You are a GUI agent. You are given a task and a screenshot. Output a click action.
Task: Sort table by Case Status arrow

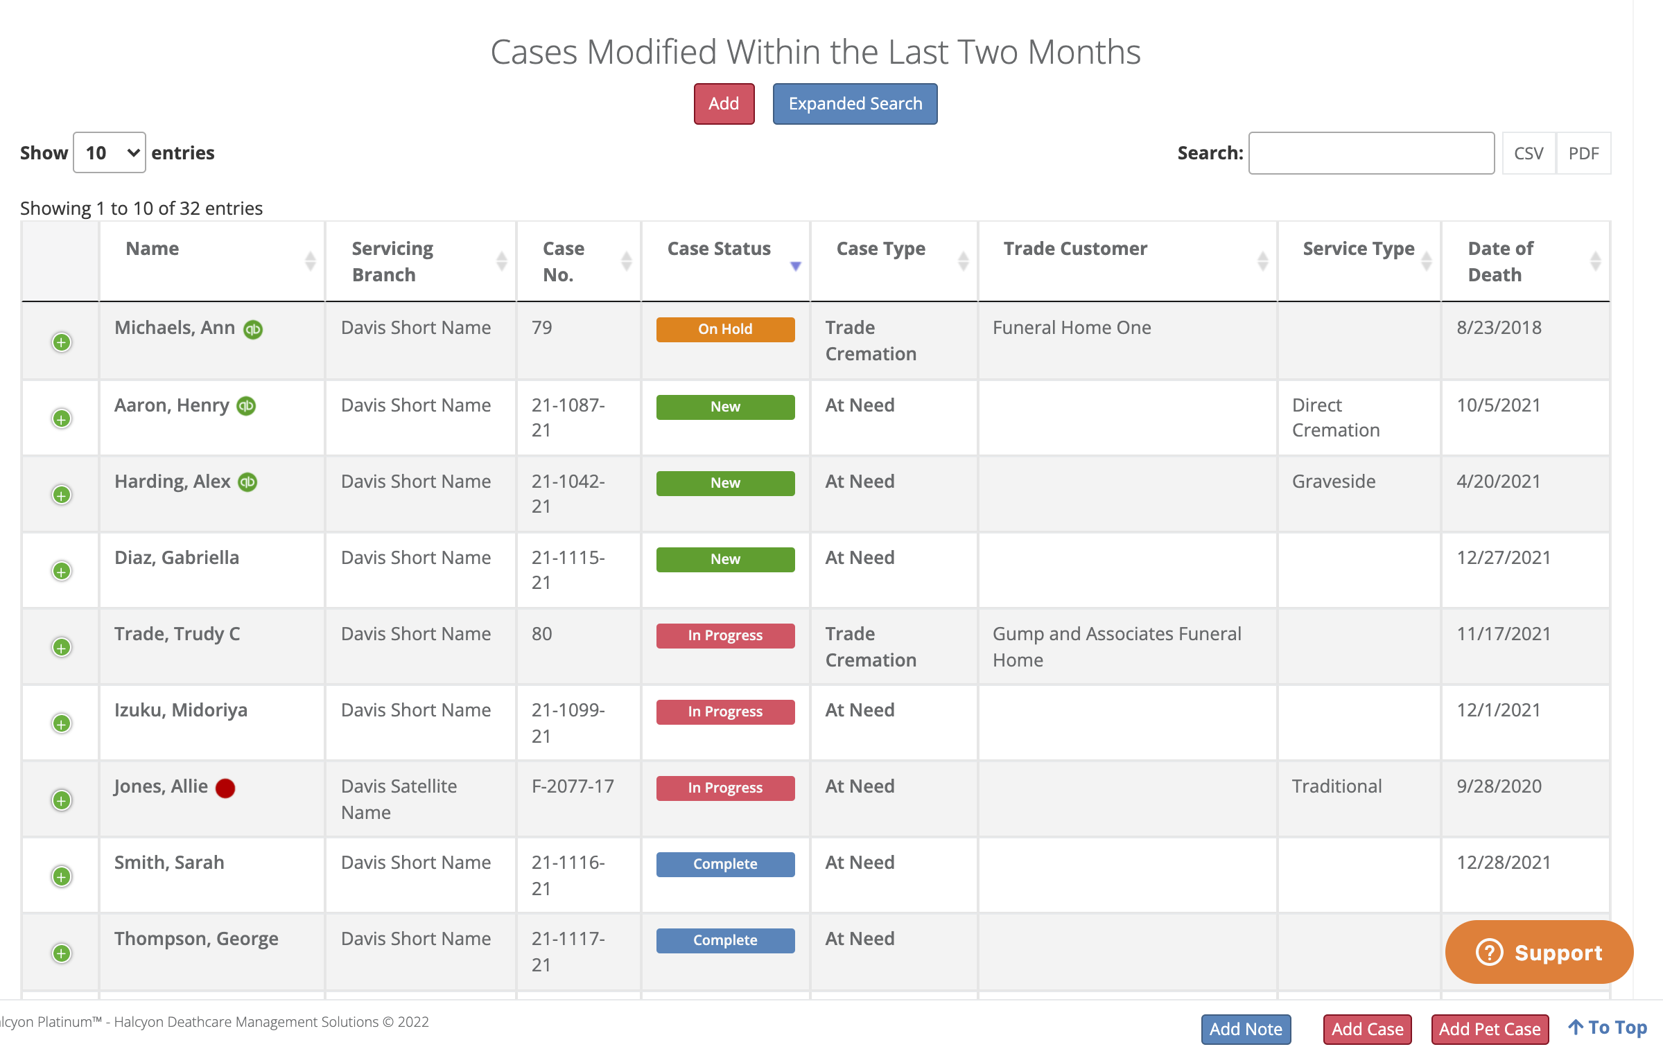(795, 266)
